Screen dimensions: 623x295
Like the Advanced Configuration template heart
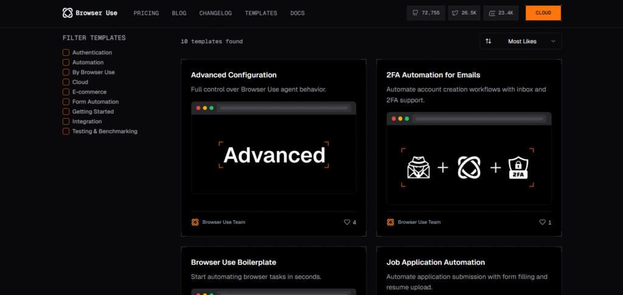coord(347,222)
